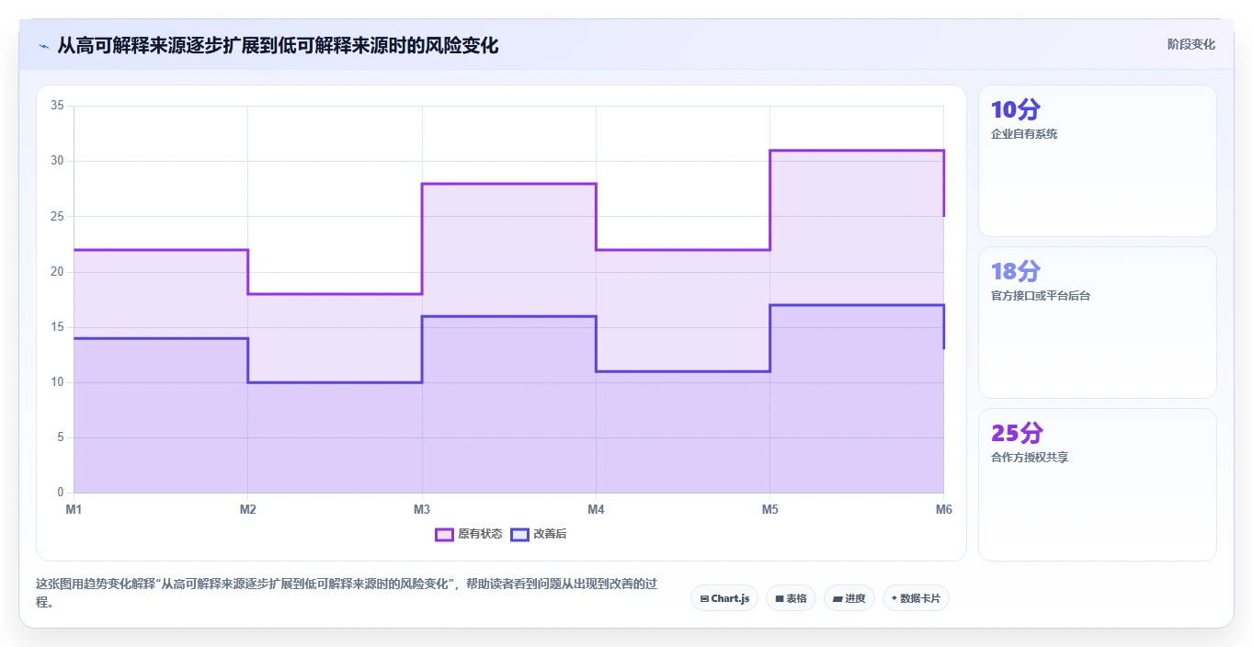Click the M3 axis label
The width and height of the screenshot is (1253, 647).
click(x=422, y=509)
